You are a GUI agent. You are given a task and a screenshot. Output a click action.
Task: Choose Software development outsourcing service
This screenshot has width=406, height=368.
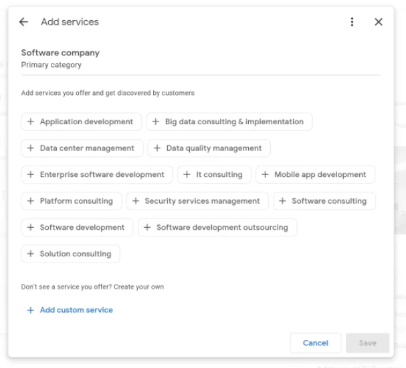pyautogui.click(x=217, y=227)
